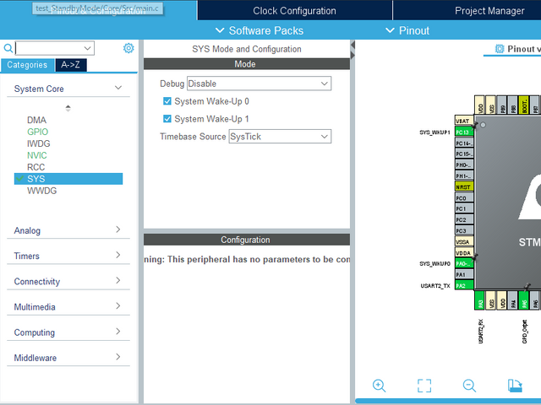Click the rotate pinout view icon

(x=515, y=386)
